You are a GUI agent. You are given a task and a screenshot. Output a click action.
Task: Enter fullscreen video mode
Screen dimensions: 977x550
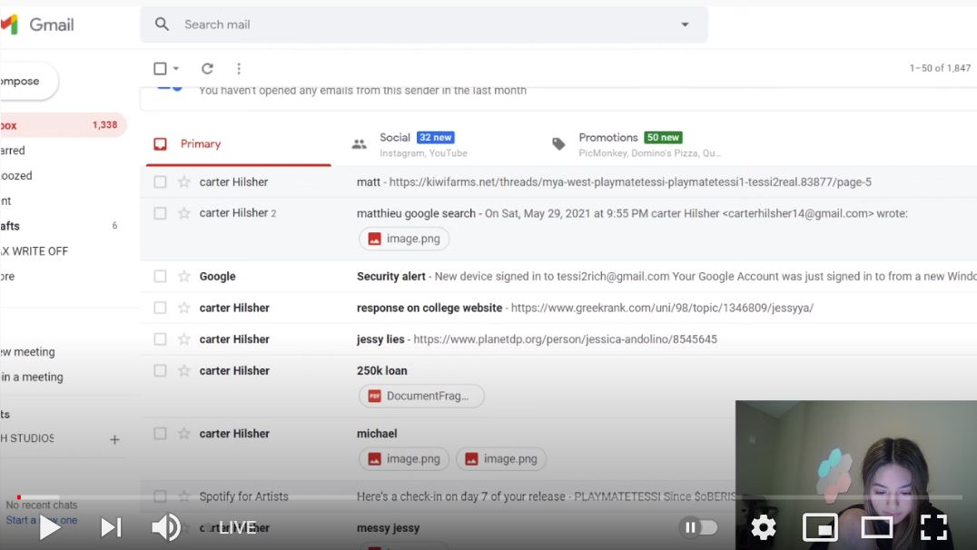(933, 527)
